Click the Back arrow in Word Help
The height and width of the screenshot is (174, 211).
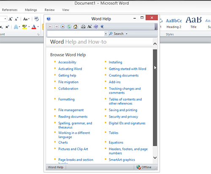click(x=50, y=27)
